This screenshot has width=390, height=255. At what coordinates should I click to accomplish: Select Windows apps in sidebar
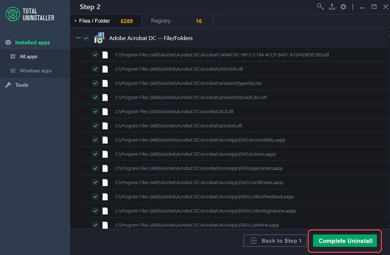coord(35,71)
